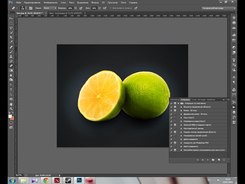Select the Move tool
The image size is (245, 184).
click(x=11, y=18)
